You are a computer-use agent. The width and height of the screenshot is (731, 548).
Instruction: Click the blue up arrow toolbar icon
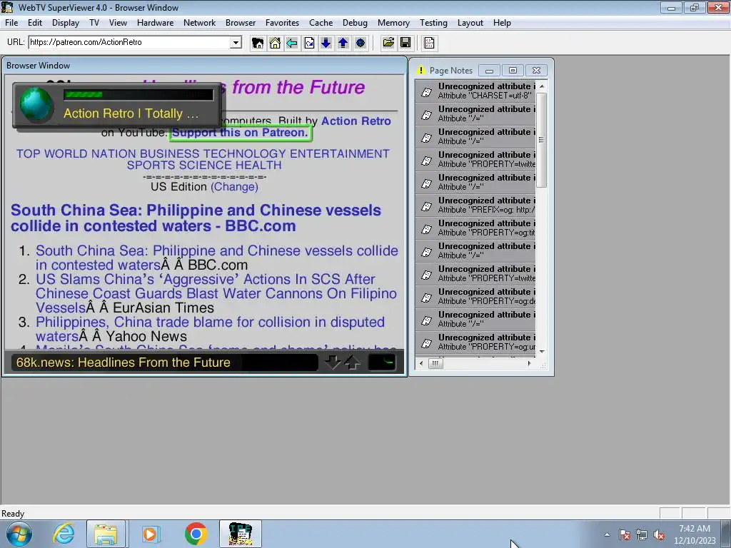click(343, 43)
